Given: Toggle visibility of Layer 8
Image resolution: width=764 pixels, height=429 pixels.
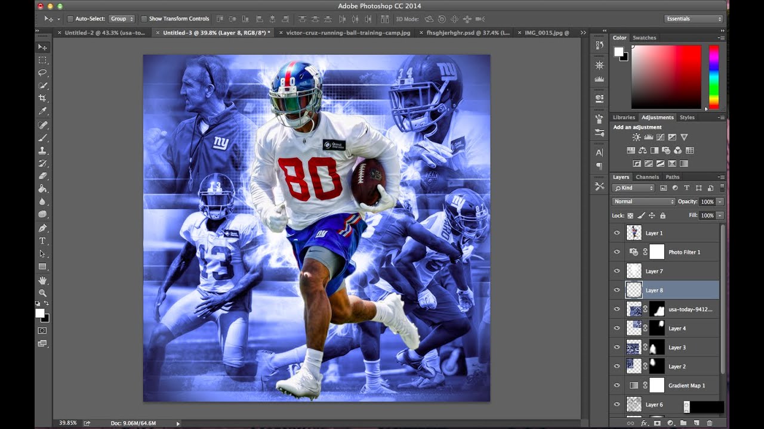Looking at the screenshot, I should (617, 290).
